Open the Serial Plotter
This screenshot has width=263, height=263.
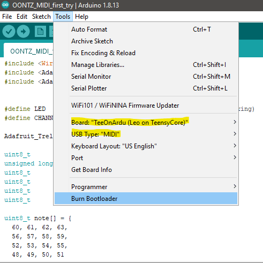coord(146,88)
